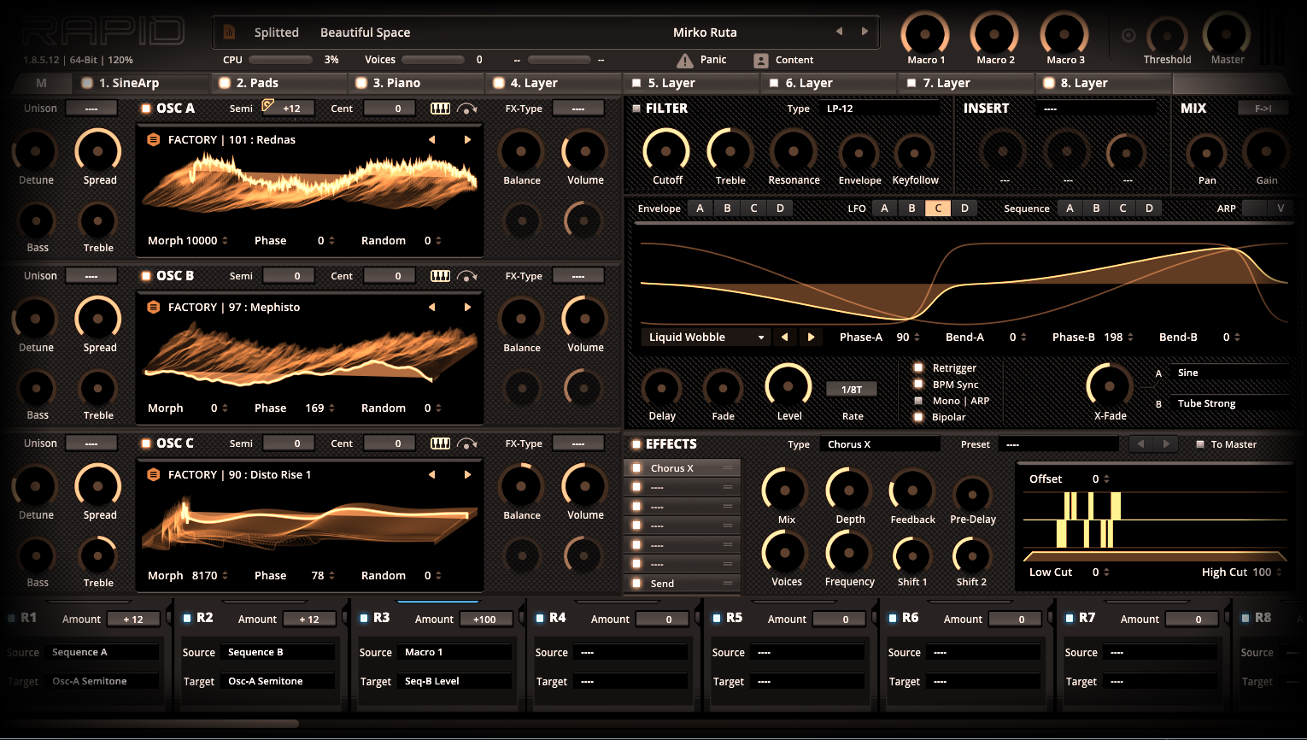
Task: Open OSC C wavetable menu icon
Action: [x=153, y=474]
